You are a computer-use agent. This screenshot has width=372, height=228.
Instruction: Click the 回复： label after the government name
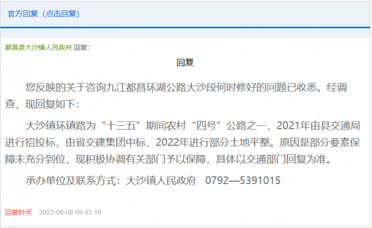(82, 47)
